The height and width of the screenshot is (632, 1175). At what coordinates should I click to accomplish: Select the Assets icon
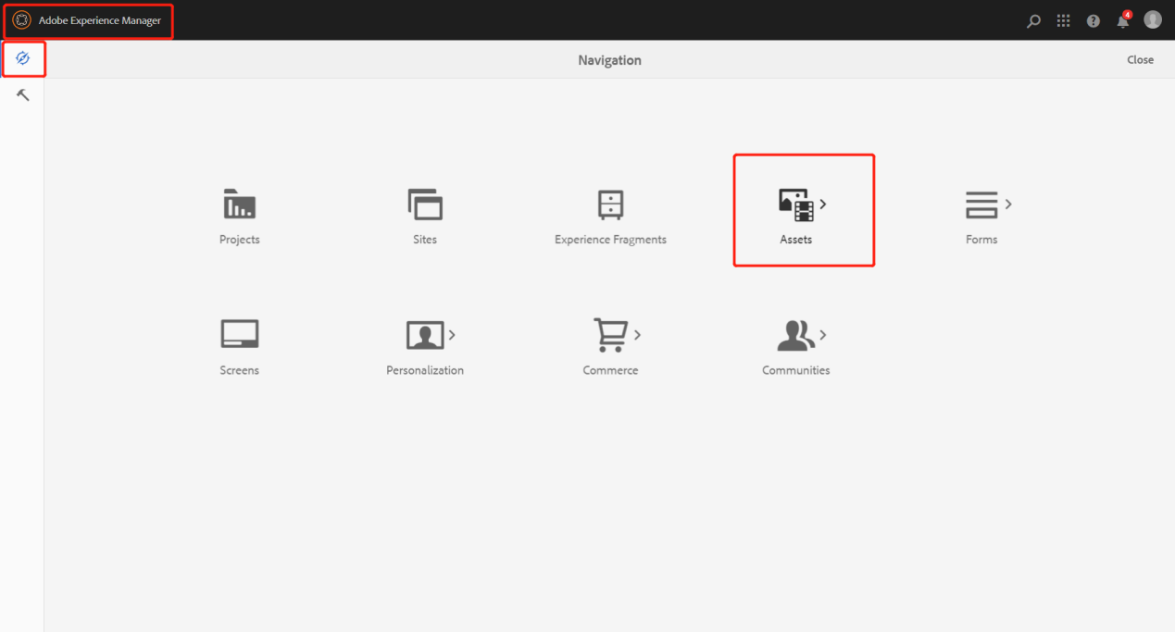[x=795, y=205]
